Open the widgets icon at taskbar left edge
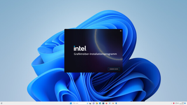 pos(1,103)
